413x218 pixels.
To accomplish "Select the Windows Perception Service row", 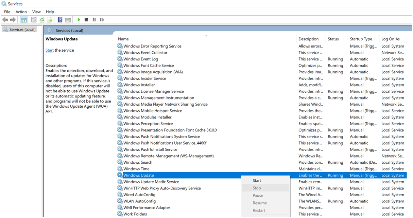I will pyautogui.click(x=148, y=124).
